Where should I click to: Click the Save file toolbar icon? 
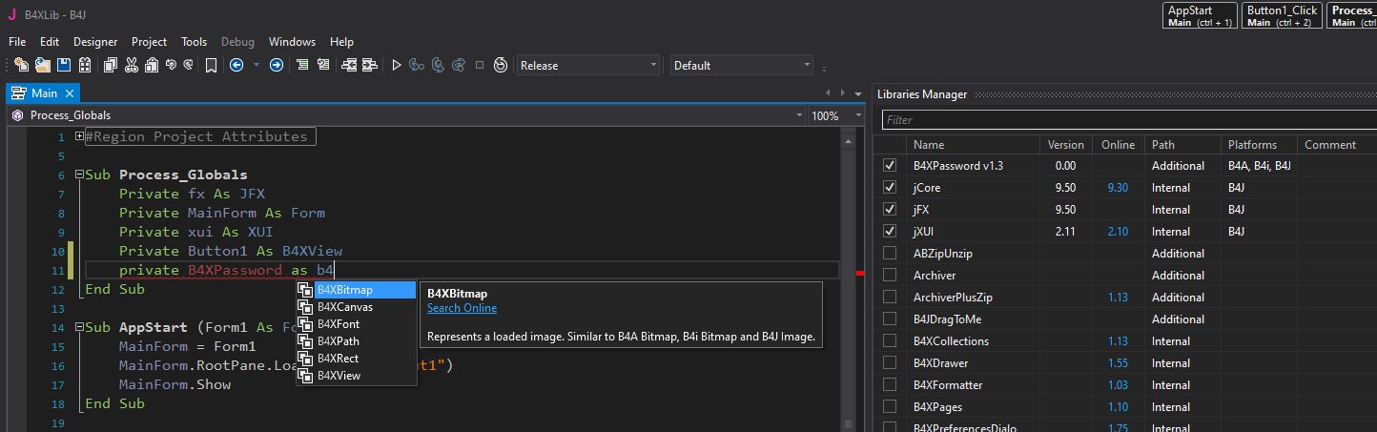point(64,65)
